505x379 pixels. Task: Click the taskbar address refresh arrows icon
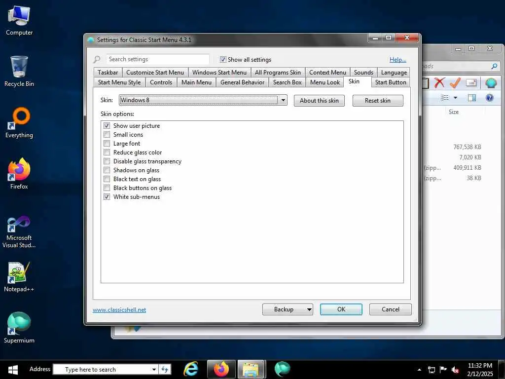click(x=165, y=369)
